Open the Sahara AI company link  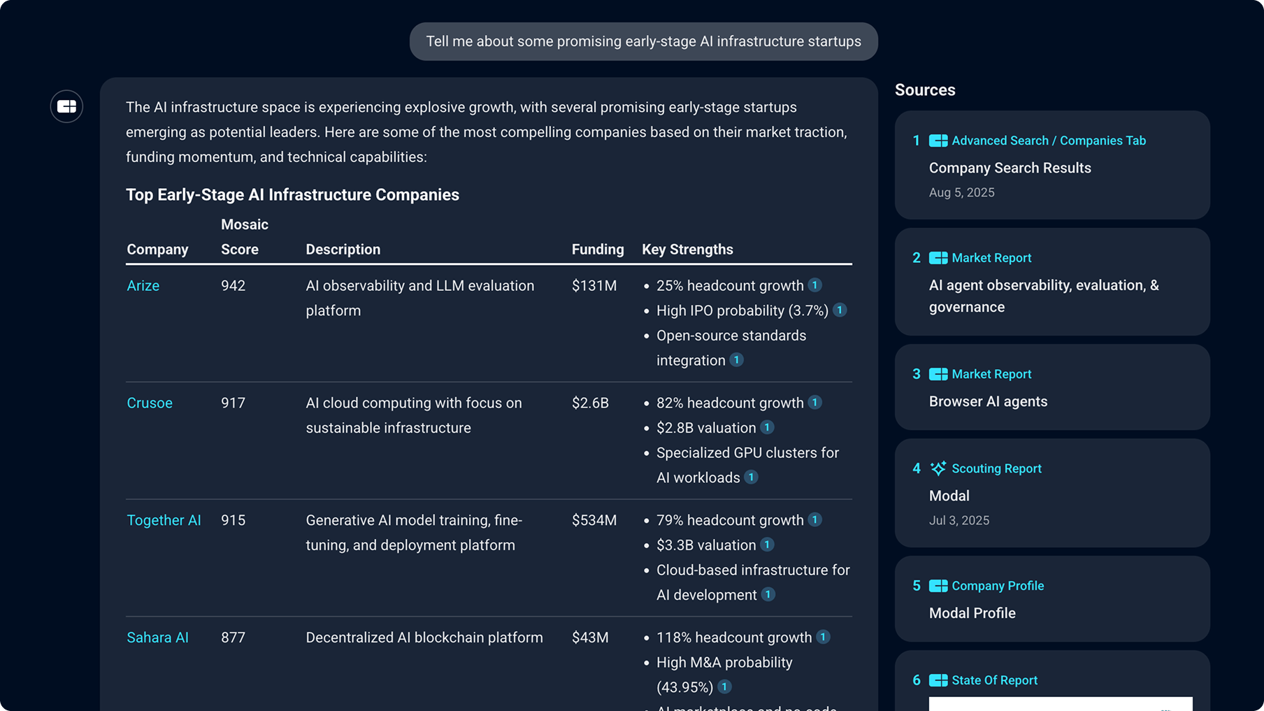[x=157, y=637]
